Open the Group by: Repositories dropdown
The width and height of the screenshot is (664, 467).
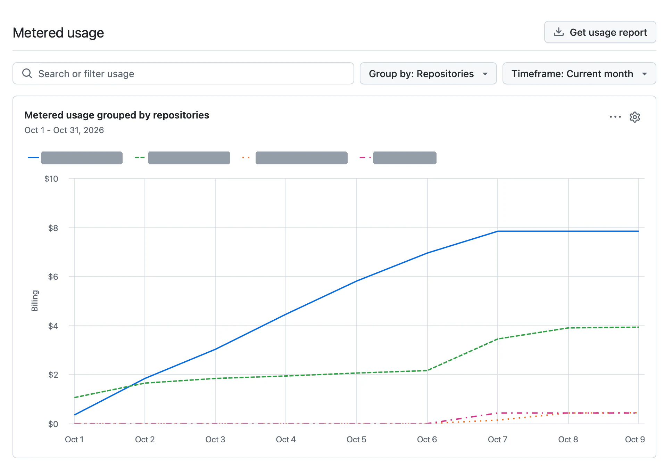428,73
